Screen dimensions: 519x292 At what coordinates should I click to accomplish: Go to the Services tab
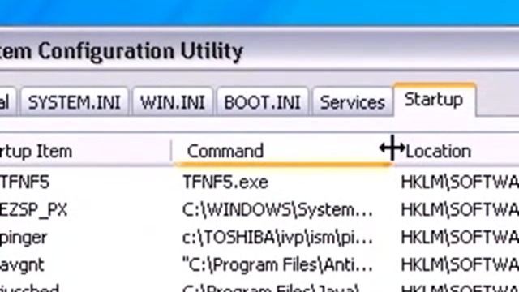(x=352, y=101)
